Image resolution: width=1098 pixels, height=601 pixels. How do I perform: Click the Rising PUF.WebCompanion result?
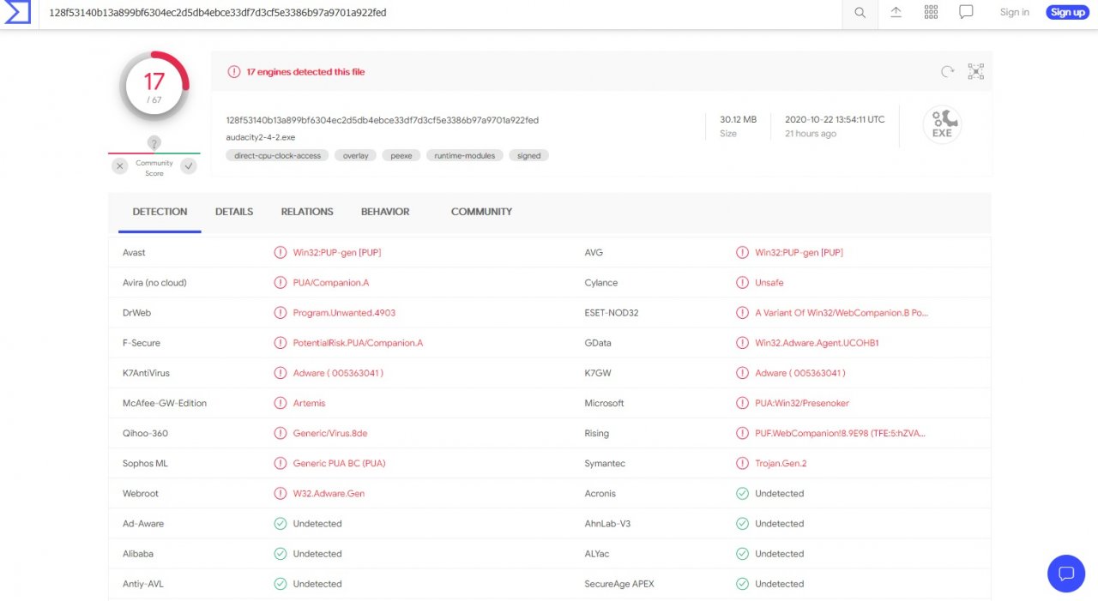click(841, 434)
